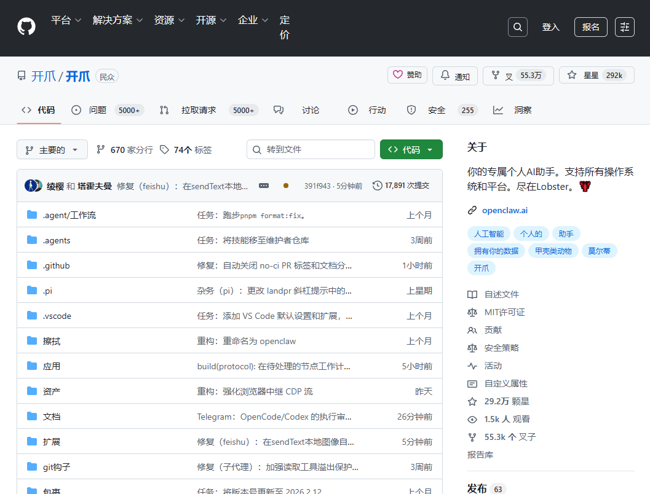Click the appearance settings icon in header
The width and height of the screenshot is (650, 494).
click(x=624, y=27)
